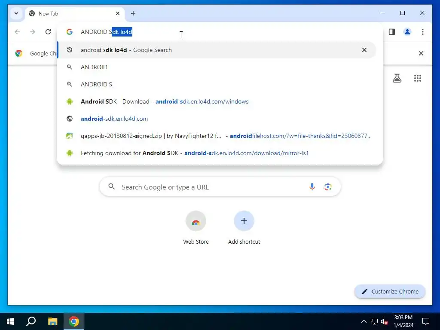
Task: Open Fetching download for Android SDK suggestion
Action: (217, 153)
